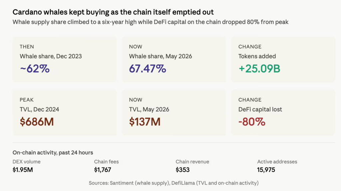Image resolution: width=341 pixels, height=191 pixels.
Task: Open the TVL Dec 2024 peak card
Action: [x=65, y=113]
